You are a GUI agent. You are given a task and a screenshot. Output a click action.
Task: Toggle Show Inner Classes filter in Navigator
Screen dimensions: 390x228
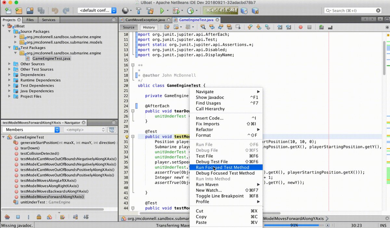click(x=49, y=217)
